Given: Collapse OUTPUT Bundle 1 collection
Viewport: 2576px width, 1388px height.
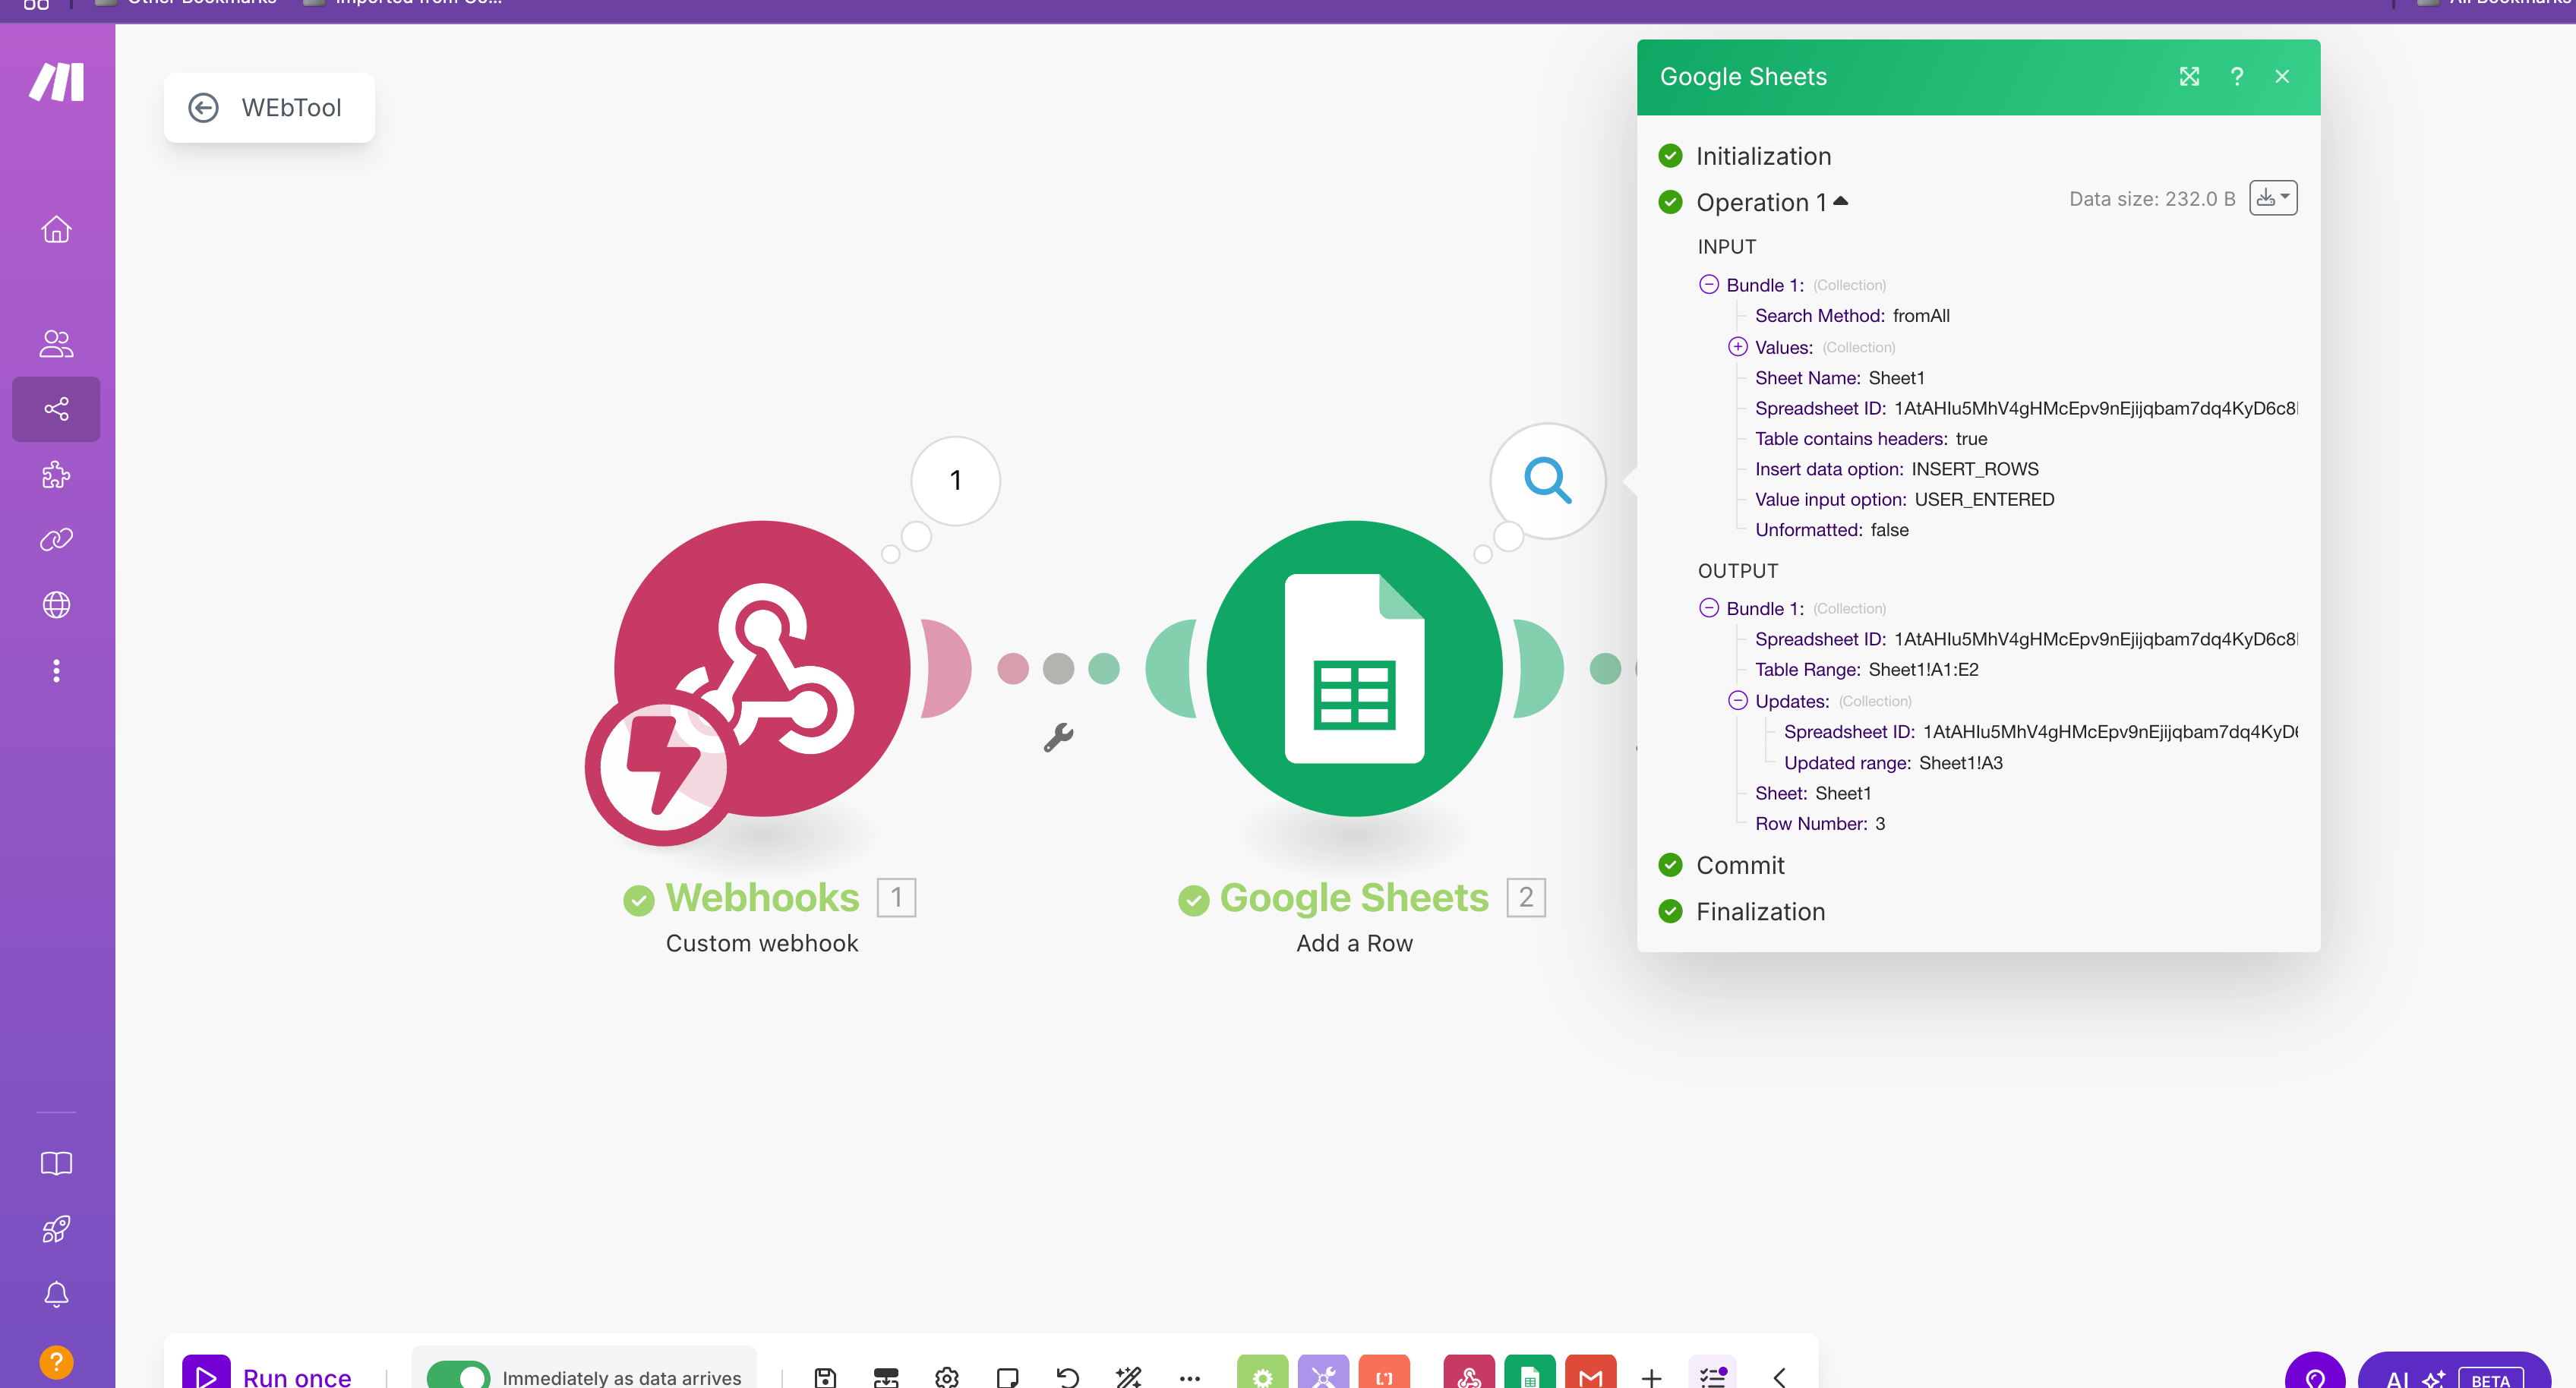Looking at the screenshot, I should [x=1709, y=608].
